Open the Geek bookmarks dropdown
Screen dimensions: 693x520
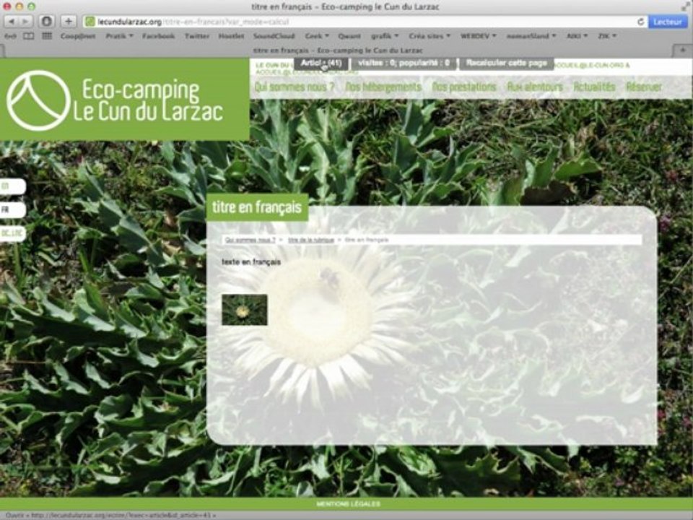click(x=317, y=36)
